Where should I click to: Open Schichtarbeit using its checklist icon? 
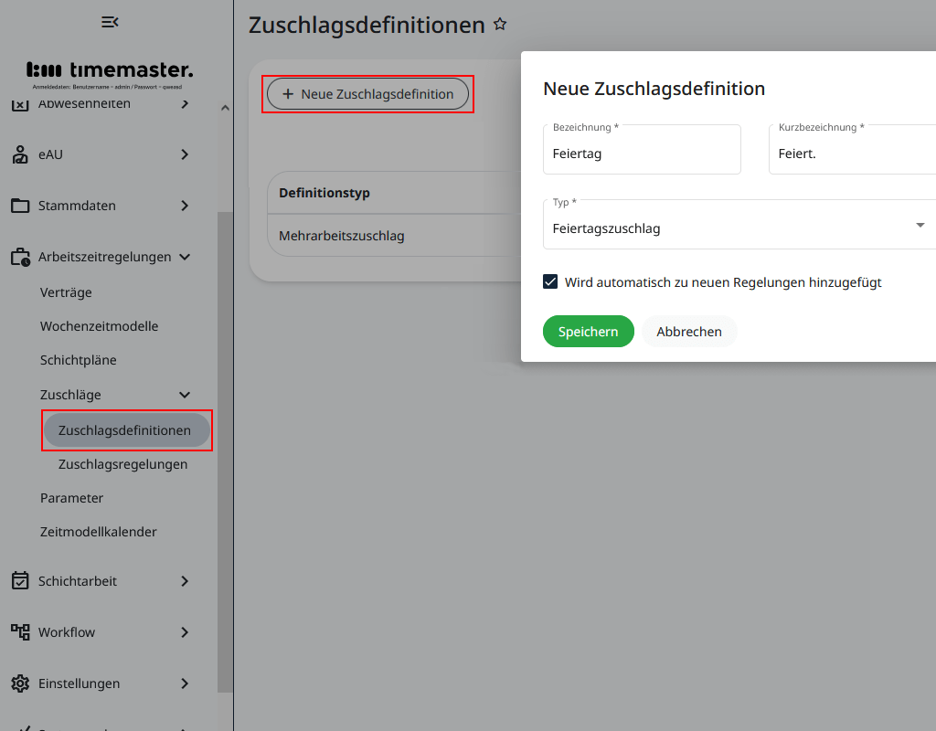(20, 581)
